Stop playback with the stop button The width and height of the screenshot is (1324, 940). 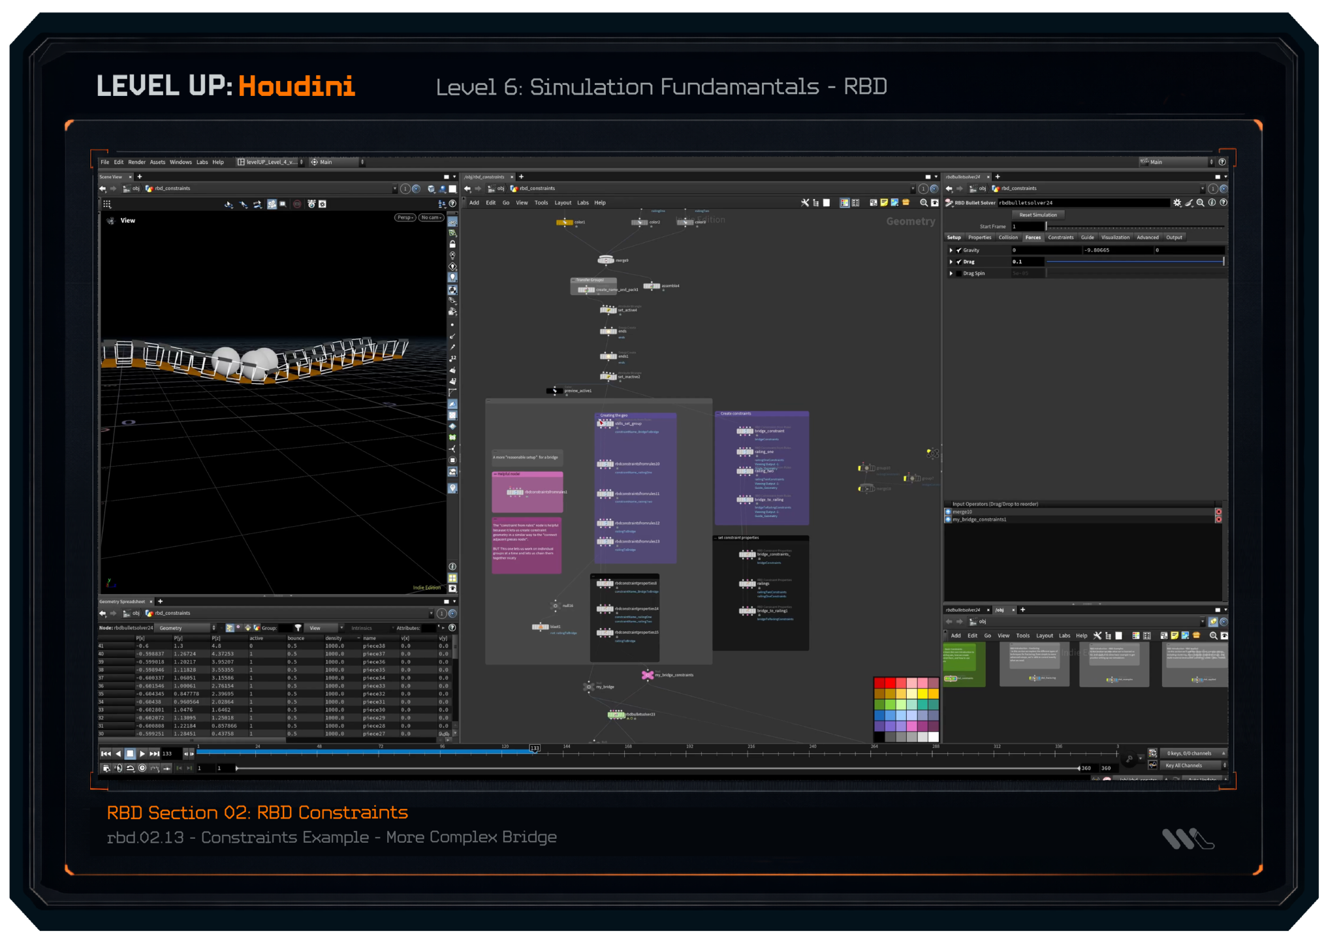tap(130, 753)
